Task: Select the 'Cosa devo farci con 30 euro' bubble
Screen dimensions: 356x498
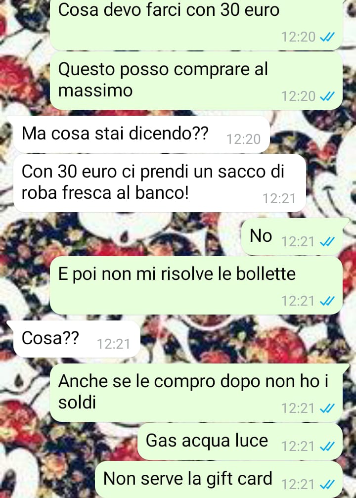Action: pyautogui.click(x=196, y=24)
